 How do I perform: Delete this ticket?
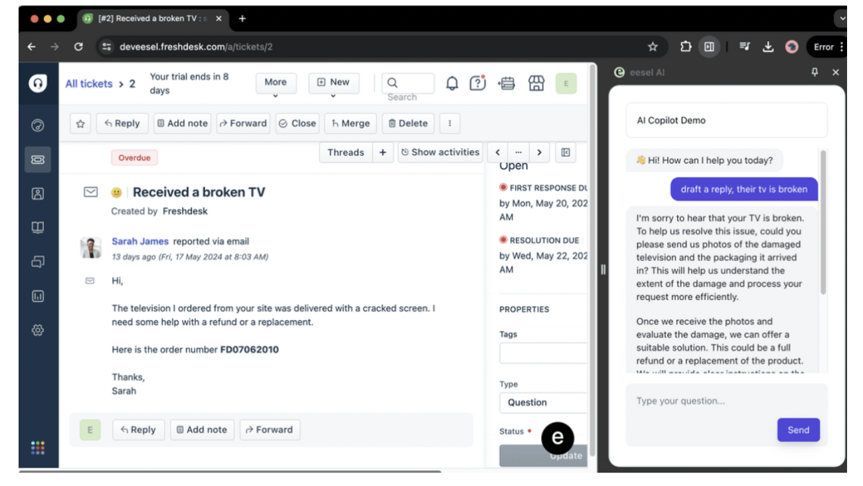(x=408, y=123)
